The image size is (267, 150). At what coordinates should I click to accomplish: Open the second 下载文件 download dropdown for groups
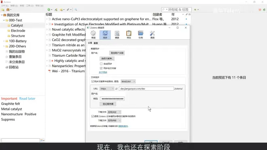click(x=114, y=120)
